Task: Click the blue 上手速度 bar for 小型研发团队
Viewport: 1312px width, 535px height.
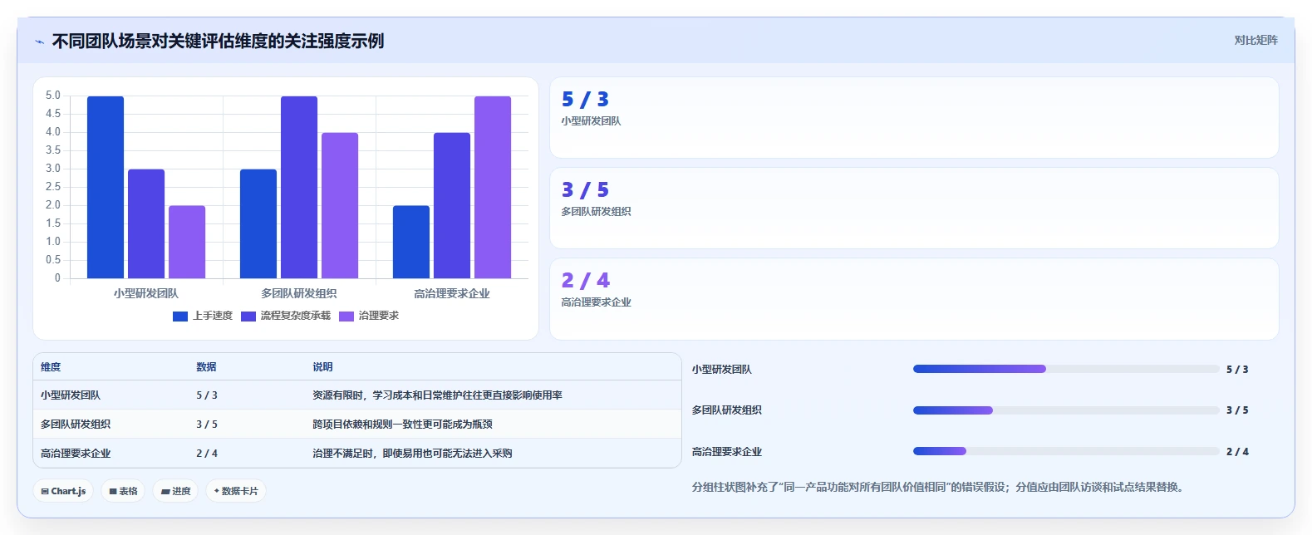Action: click(x=106, y=187)
